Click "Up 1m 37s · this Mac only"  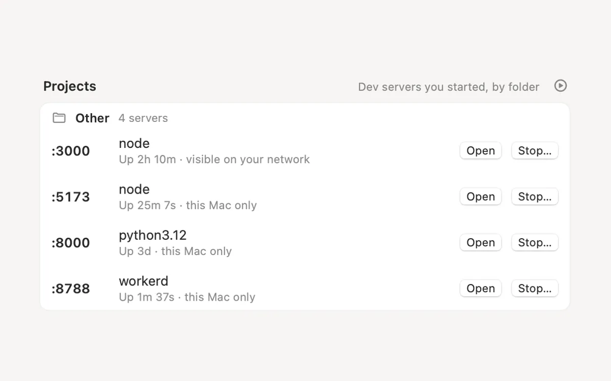(x=187, y=297)
